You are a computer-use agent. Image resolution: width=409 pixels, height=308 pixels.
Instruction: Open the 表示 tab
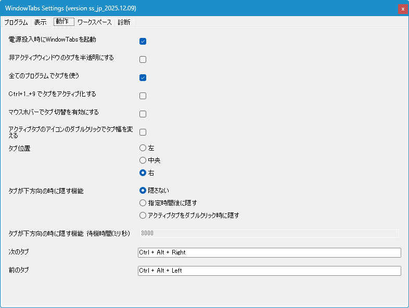tap(40, 22)
